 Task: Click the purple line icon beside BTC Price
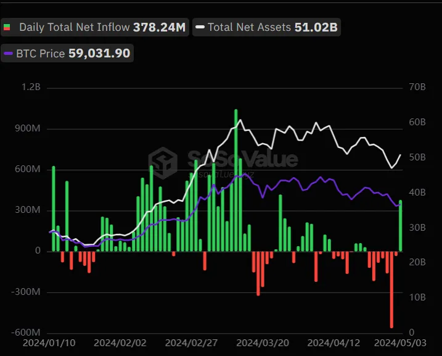click(x=9, y=54)
